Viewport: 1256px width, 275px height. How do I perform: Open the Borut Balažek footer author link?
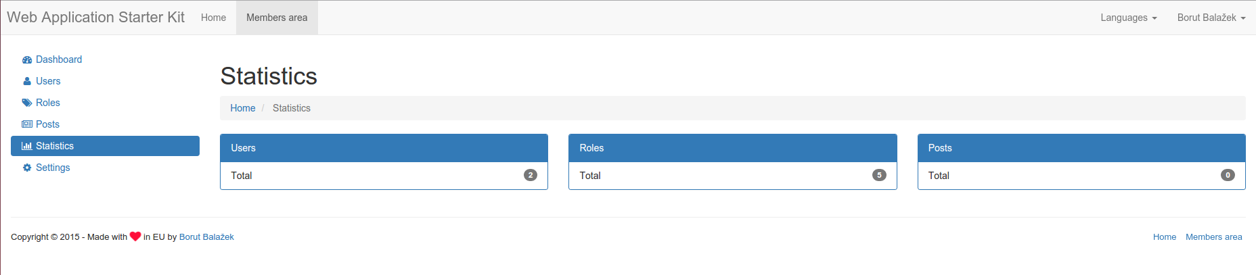tap(206, 237)
